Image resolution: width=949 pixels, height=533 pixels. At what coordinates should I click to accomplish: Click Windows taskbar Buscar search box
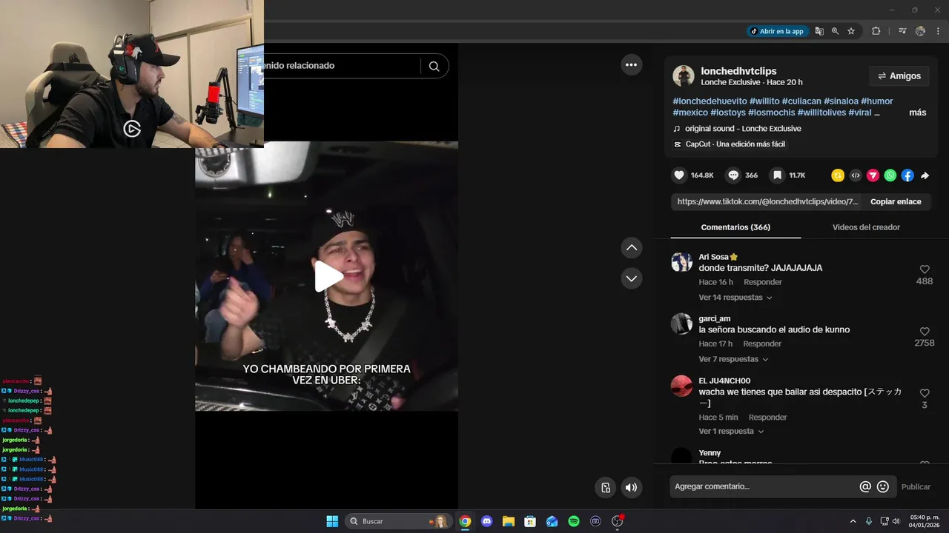pyautogui.click(x=397, y=521)
